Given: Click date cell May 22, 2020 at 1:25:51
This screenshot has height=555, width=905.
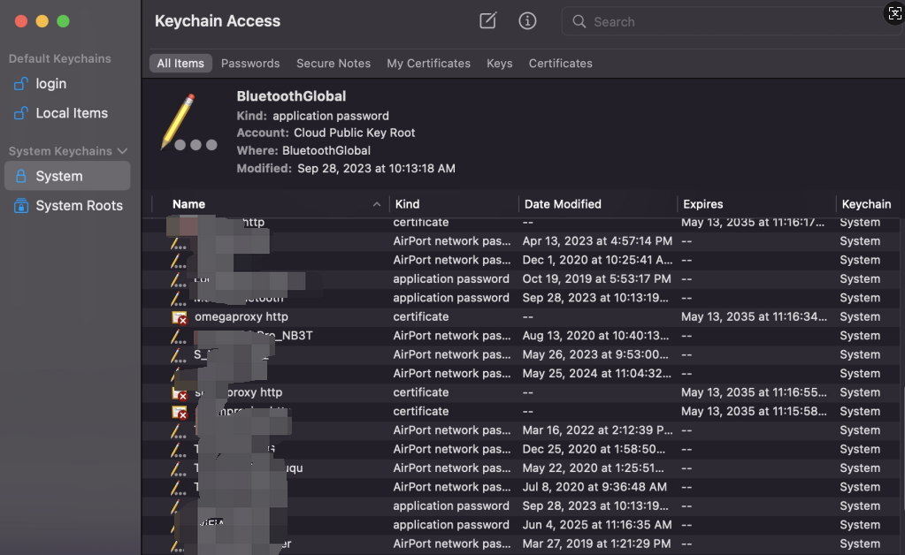Looking at the screenshot, I should (594, 468).
